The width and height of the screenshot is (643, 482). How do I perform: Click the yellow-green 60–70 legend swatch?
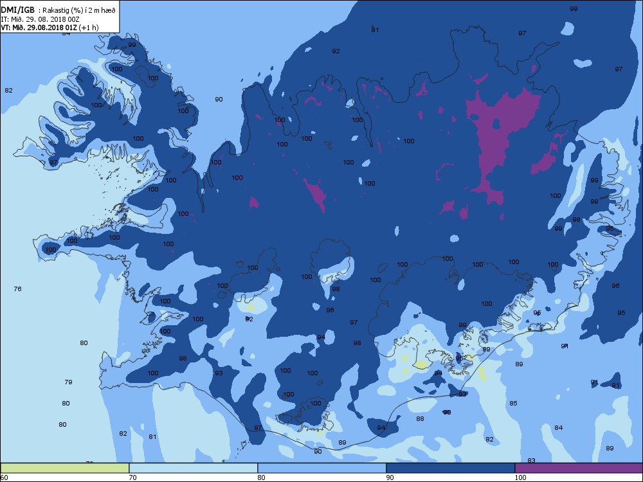[65, 468]
